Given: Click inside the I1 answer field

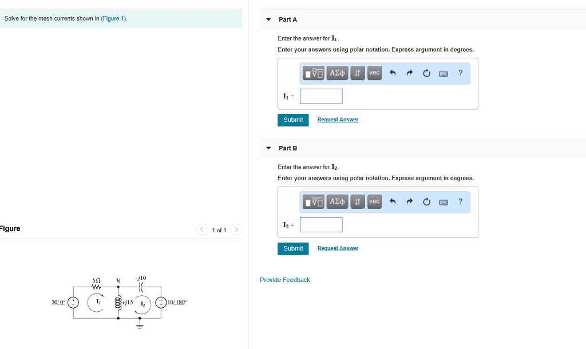Looking at the screenshot, I should point(321,96).
